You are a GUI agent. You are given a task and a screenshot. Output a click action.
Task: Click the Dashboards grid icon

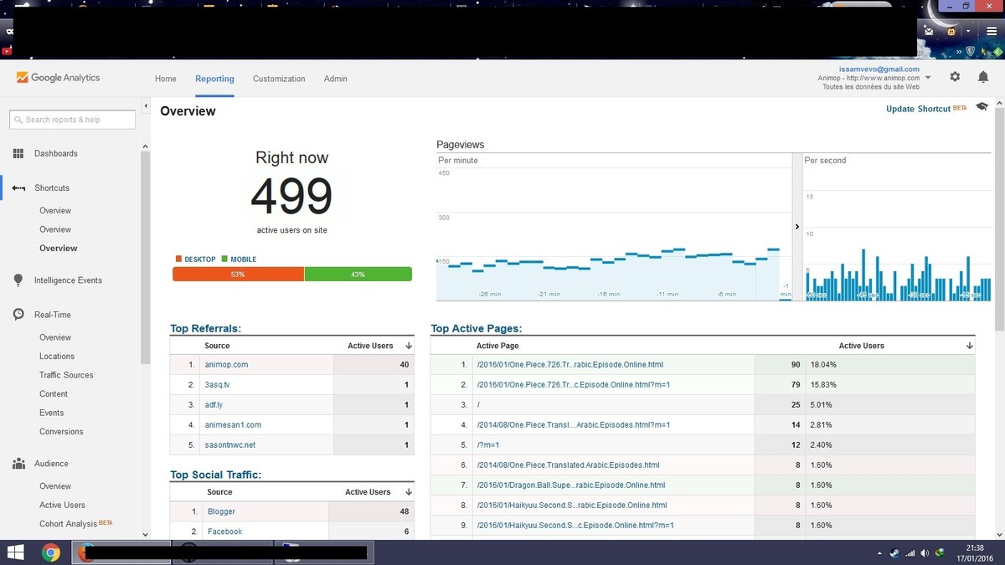[x=18, y=154]
